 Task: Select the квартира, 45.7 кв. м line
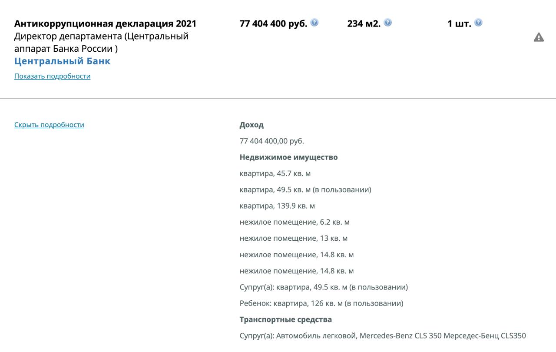coord(275,173)
